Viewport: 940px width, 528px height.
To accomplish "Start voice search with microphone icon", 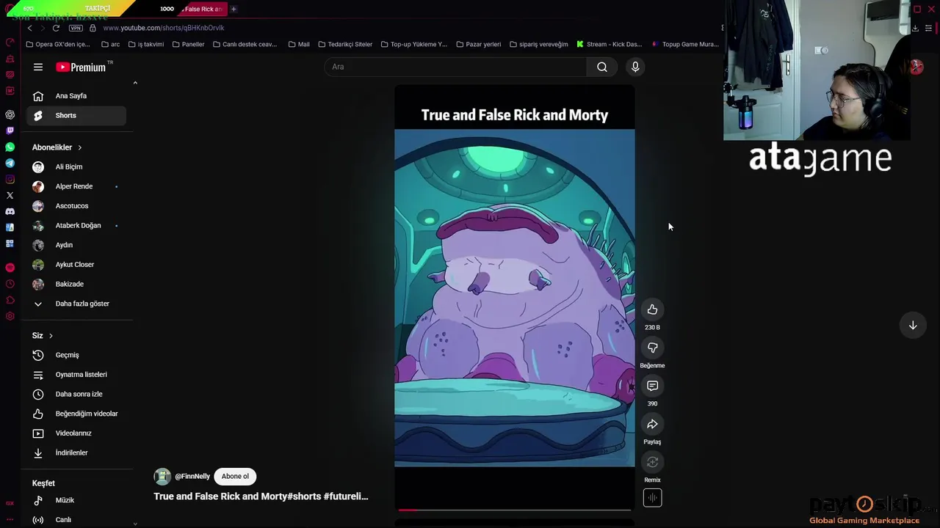I will tap(635, 67).
